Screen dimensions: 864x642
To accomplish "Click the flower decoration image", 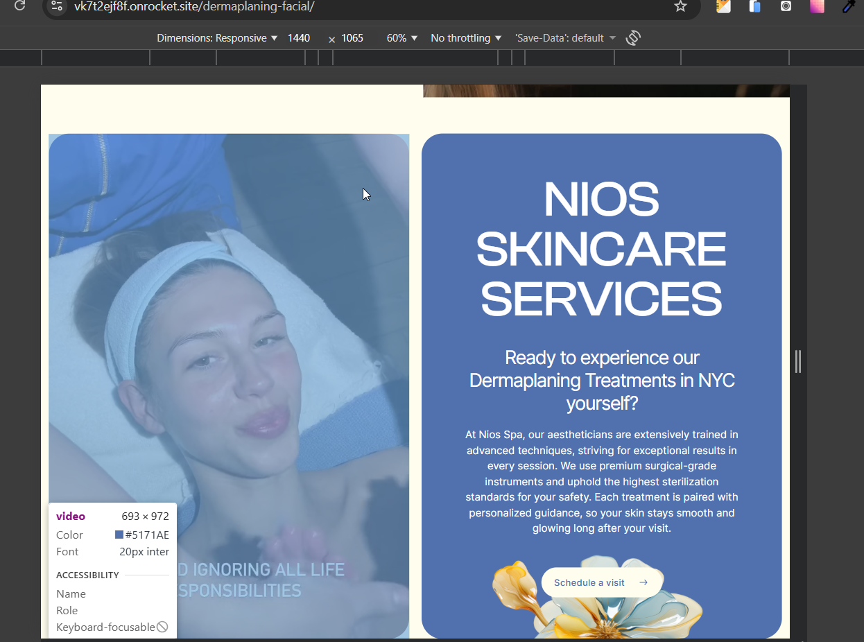I will (x=597, y=598).
